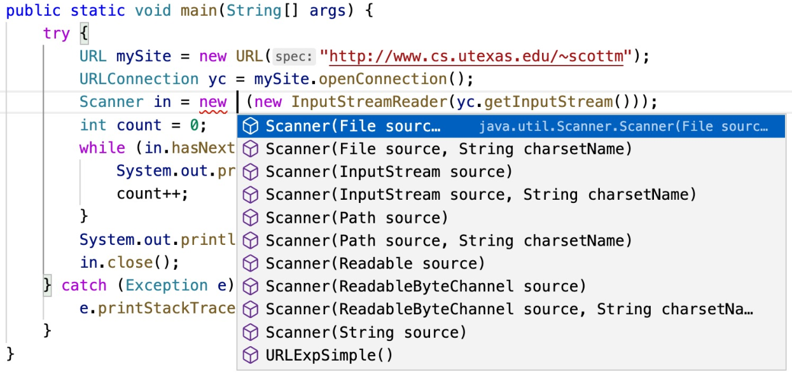792x376 pixels.
Task: Click the 'InputStreamReader' class name
Action: (370, 102)
